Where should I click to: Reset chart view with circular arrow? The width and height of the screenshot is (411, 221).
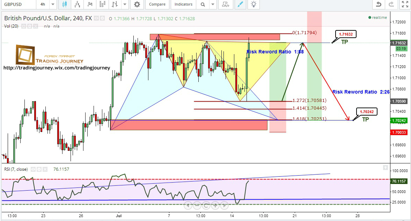(206, 205)
